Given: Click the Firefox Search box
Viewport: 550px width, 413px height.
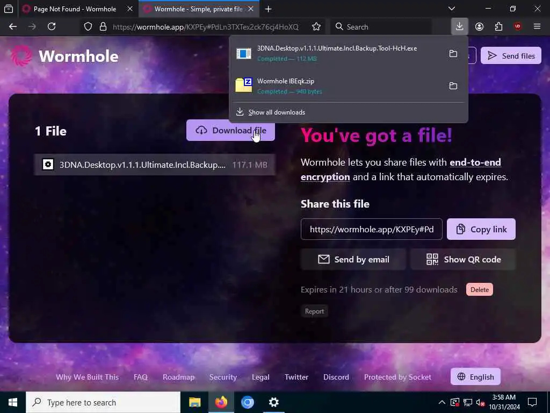Looking at the screenshot, I should (x=382, y=27).
